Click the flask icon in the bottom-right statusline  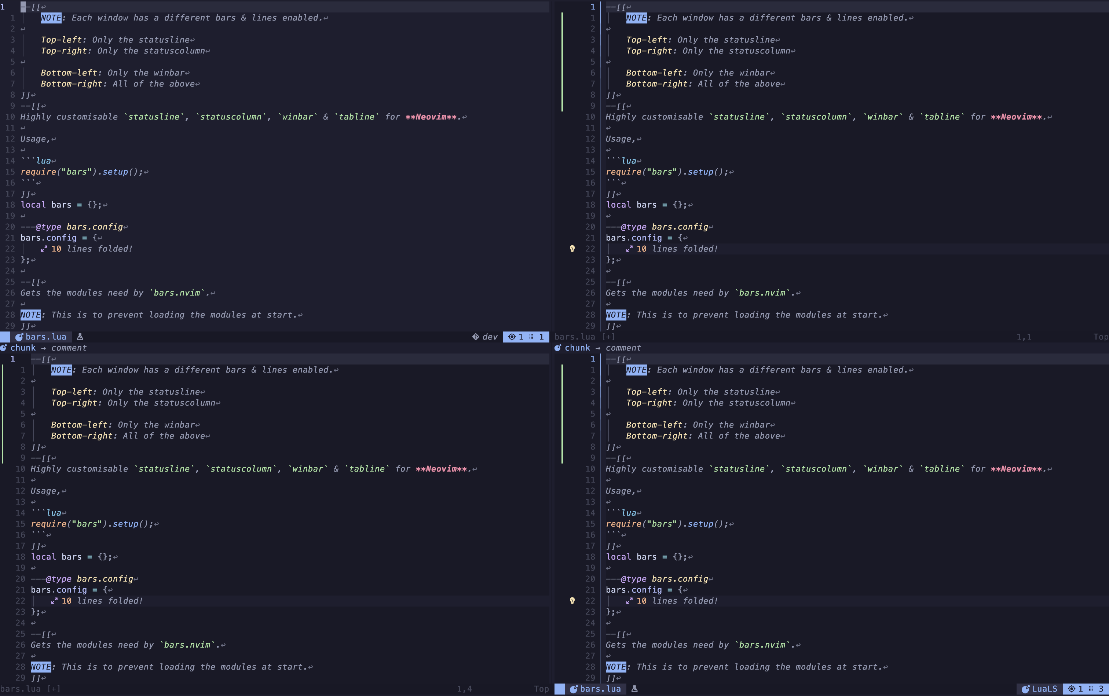(634, 689)
